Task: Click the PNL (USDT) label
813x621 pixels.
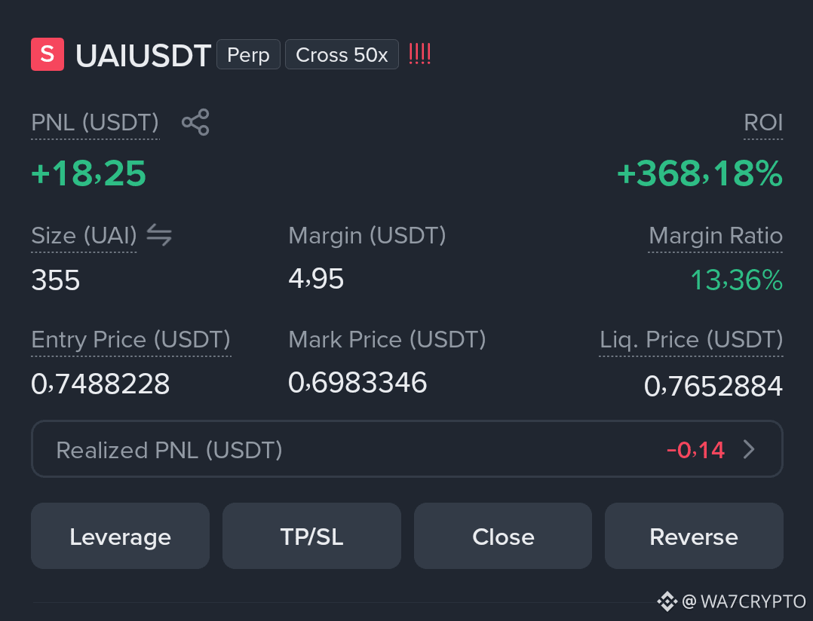Action: click(95, 123)
